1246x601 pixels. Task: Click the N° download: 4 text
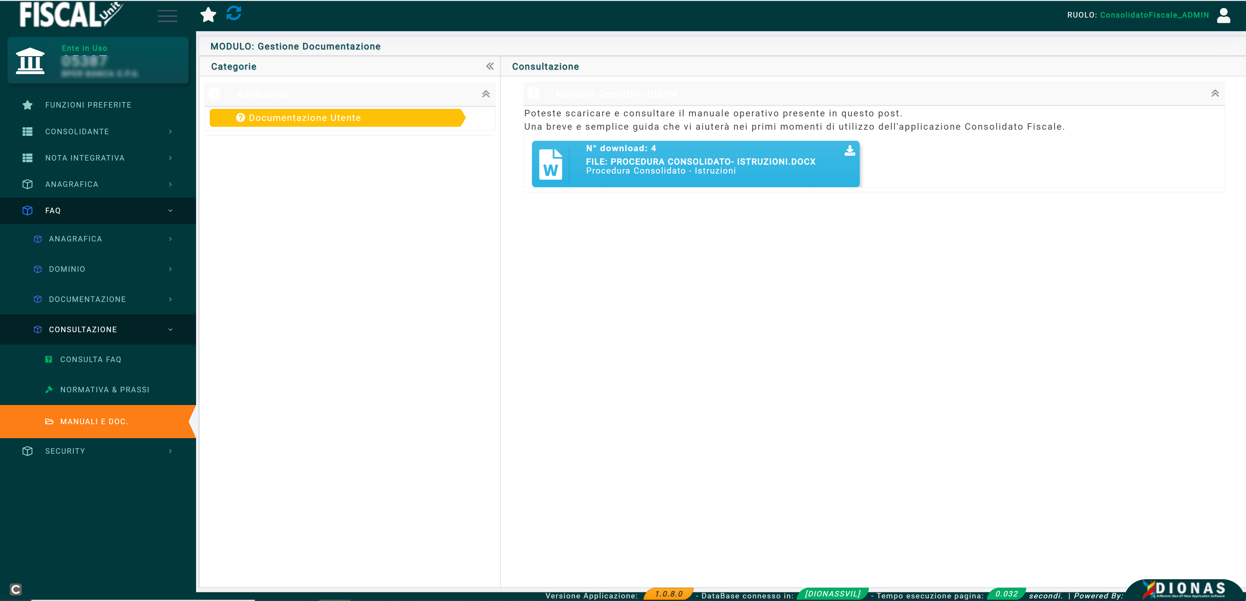[621, 149]
